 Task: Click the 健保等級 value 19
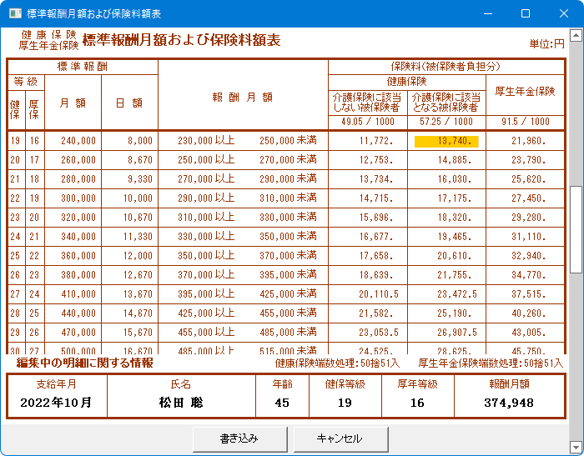[x=345, y=403]
